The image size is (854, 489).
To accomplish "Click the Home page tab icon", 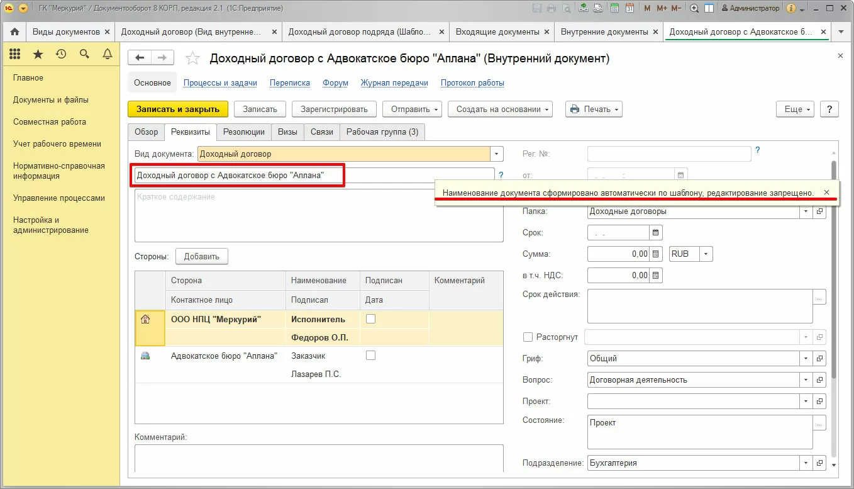I will [14, 31].
